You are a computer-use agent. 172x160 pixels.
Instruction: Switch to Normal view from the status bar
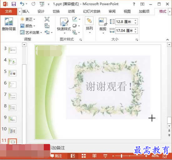click(73, 156)
